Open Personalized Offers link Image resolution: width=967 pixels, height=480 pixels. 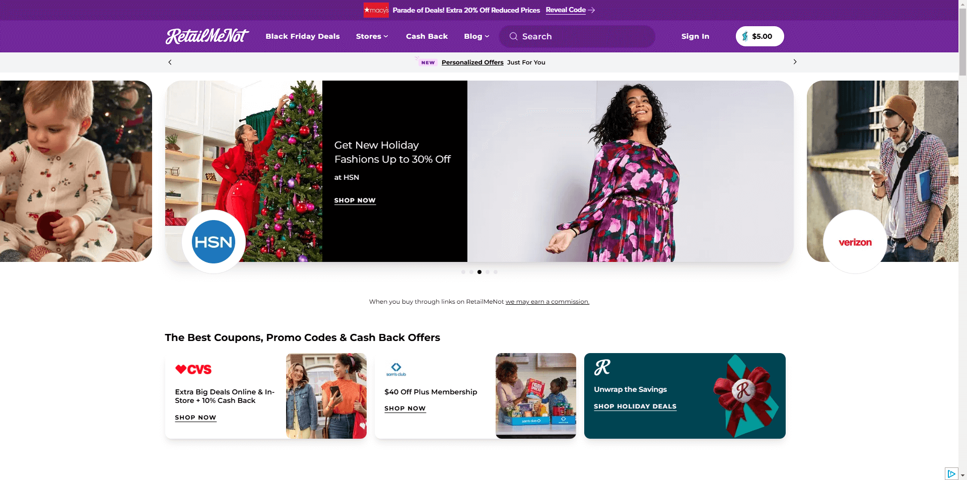coord(472,62)
